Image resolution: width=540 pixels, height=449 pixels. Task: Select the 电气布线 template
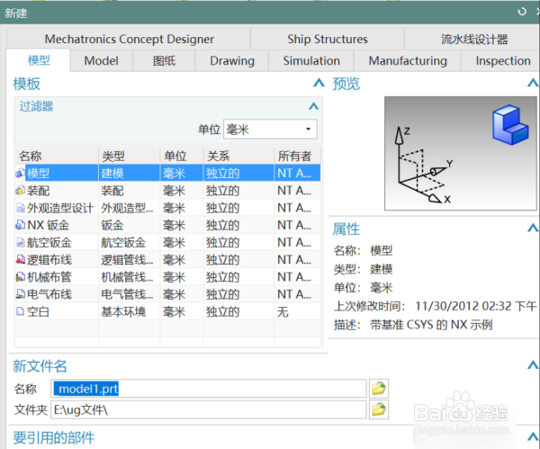point(167,294)
